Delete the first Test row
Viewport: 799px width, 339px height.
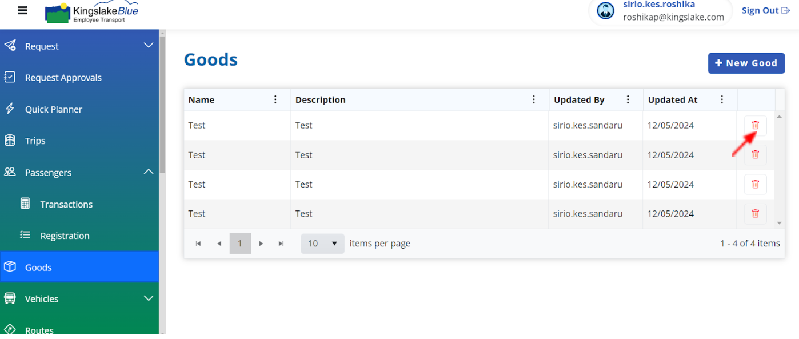755,125
